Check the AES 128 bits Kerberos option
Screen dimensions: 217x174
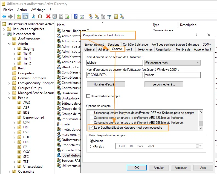(91, 117)
